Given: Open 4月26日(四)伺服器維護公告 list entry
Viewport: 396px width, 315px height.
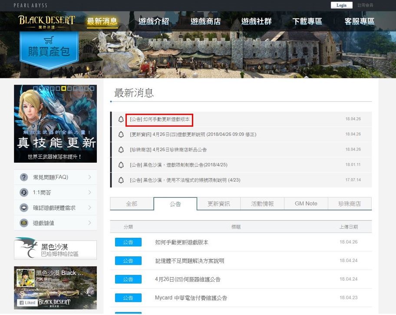Looking at the screenshot, I should (188, 279).
